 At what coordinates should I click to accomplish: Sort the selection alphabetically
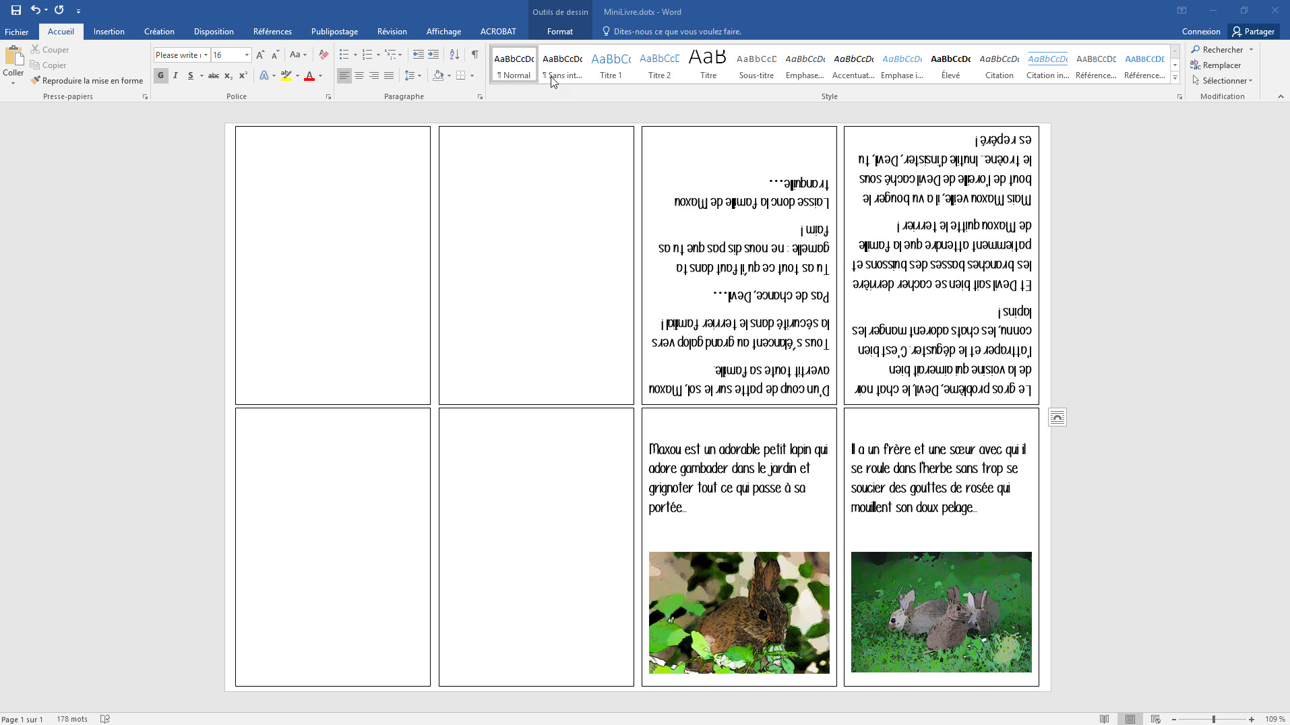pyautogui.click(x=454, y=55)
